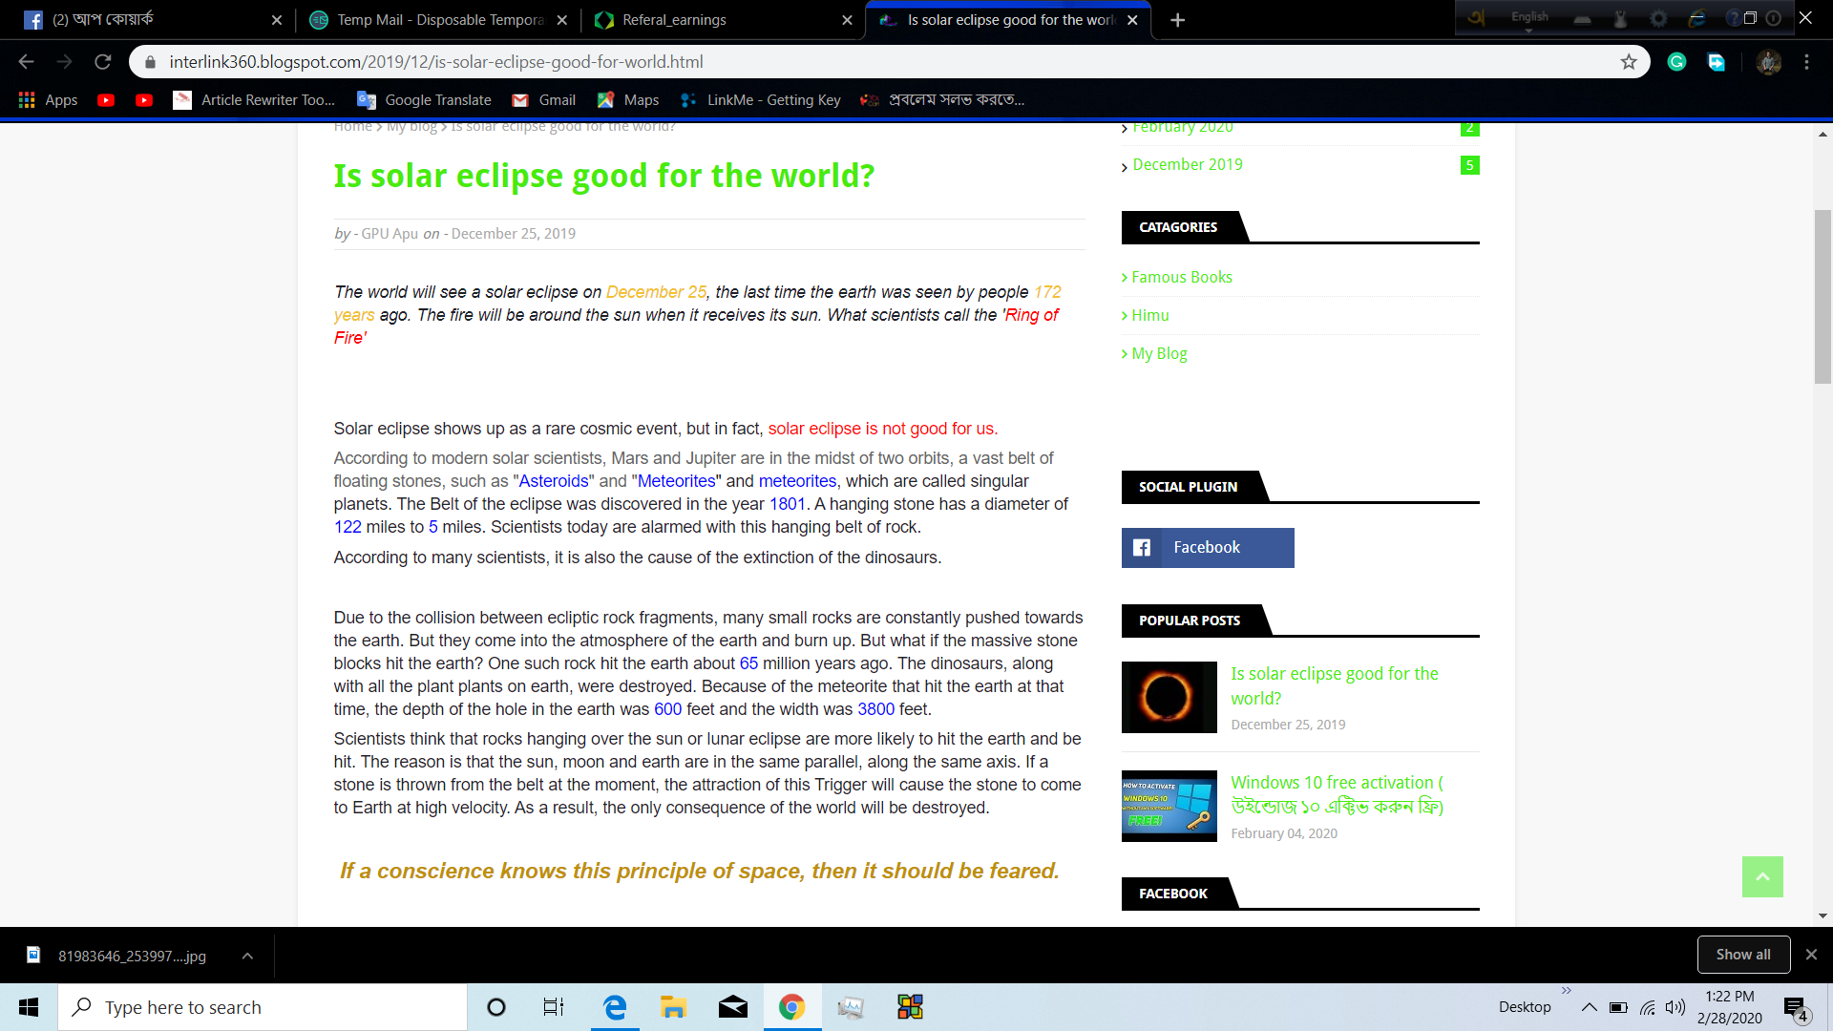Click the solar eclipse post thumbnail
The image size is (1833, 1031).
point(1169,697)
